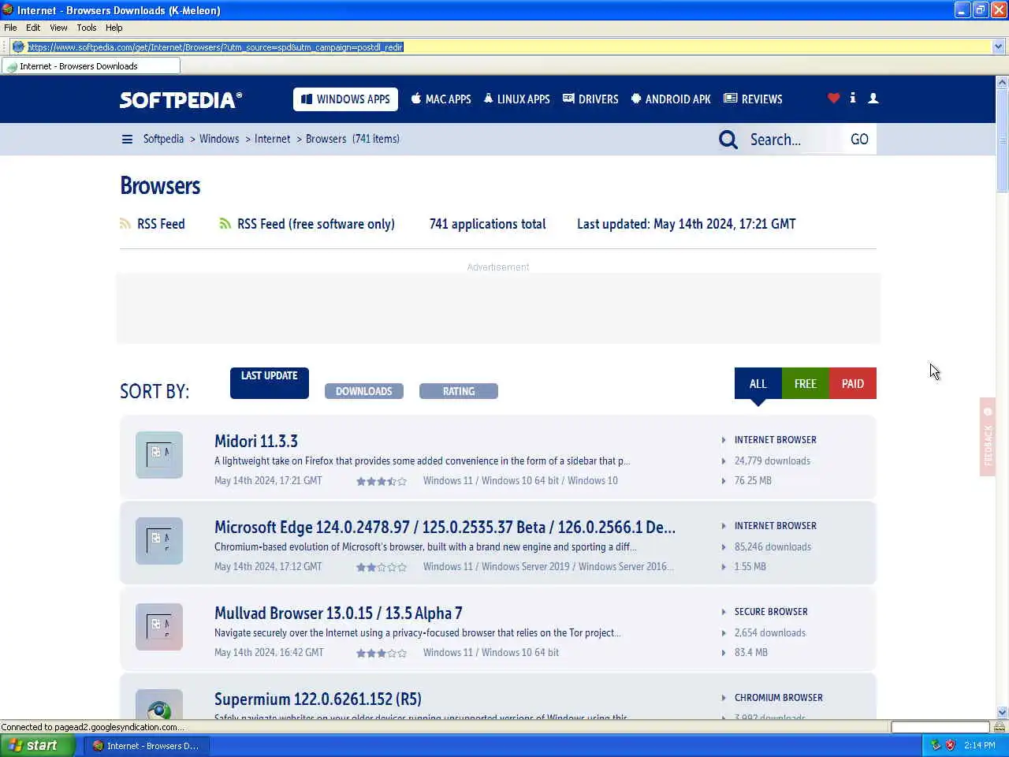Viewport: 1009px width, 757px height.
Task: Open the Windows start button
Action: click(37, 745)
